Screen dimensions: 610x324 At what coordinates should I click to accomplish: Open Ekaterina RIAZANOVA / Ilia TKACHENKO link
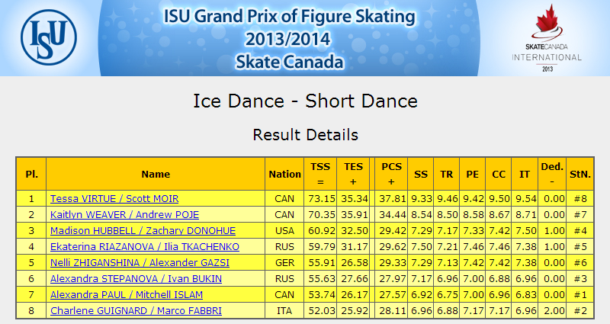tap(145, 246)
